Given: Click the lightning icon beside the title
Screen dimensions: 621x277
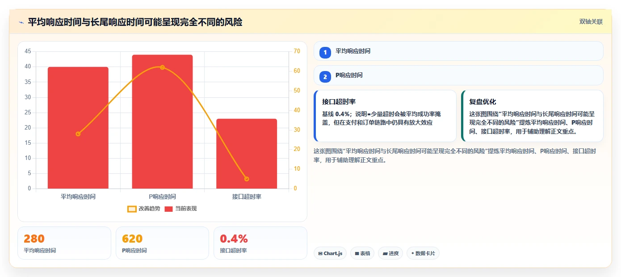Looking at the screenshot, I should pos(21,22).
